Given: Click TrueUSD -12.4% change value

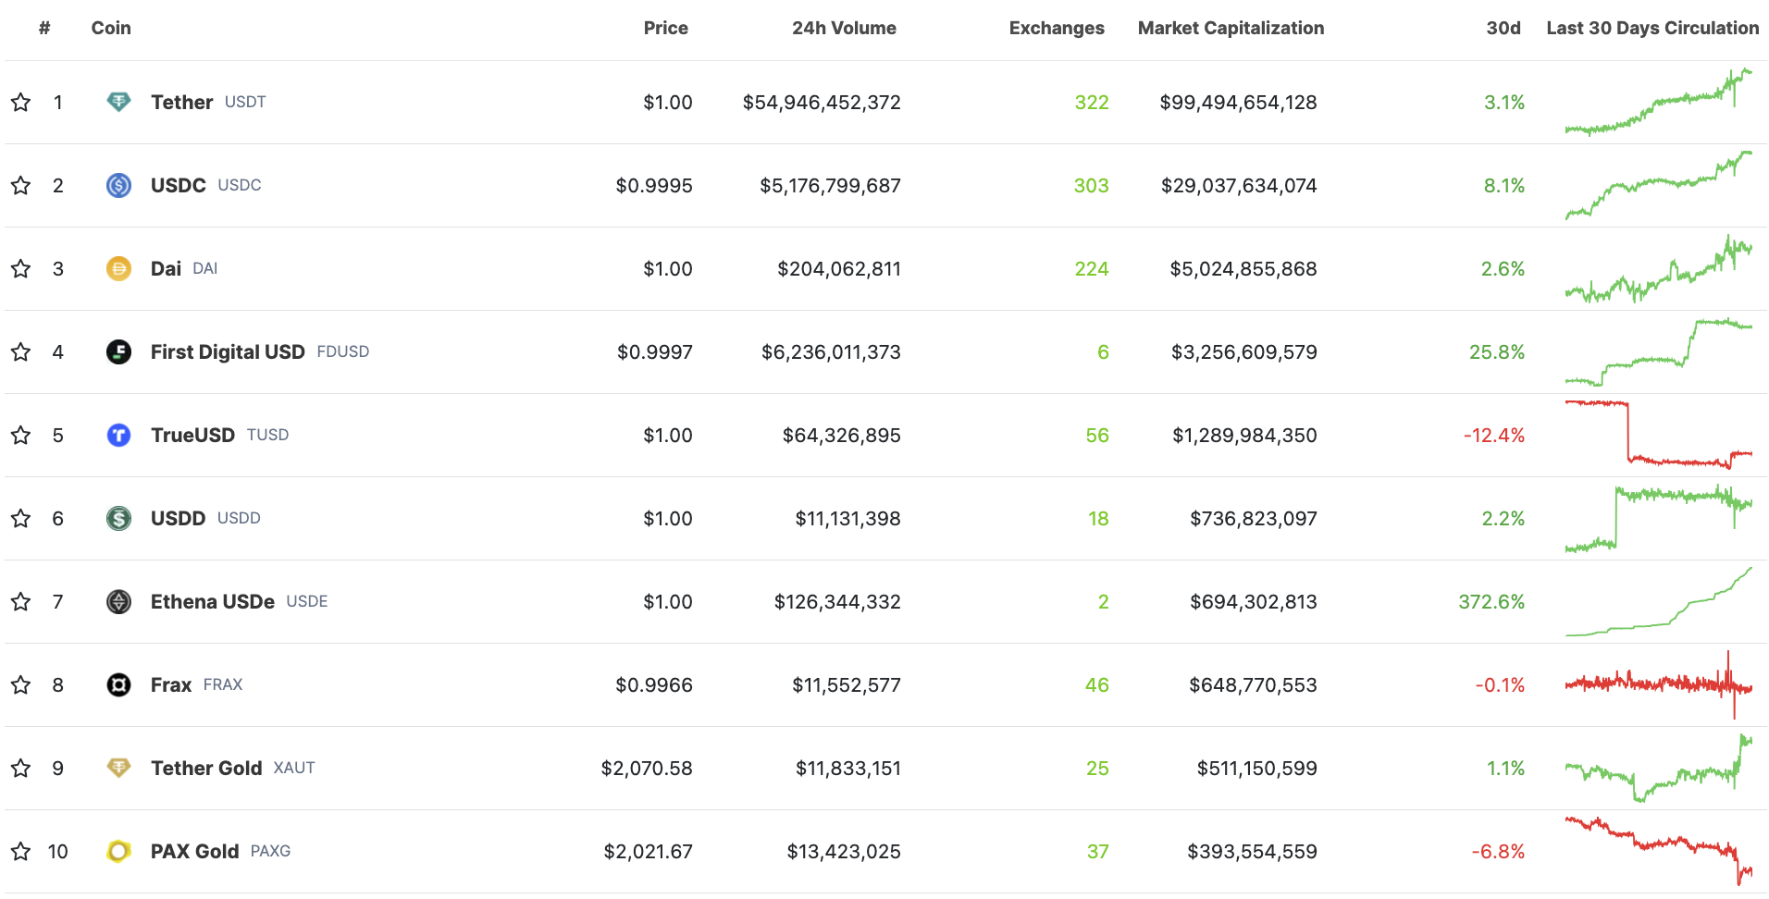Looking at the screenshot, I should (1494, 435).
